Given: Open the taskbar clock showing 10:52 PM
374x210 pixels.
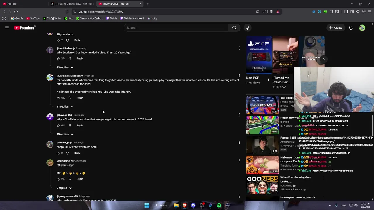Looking at the screenshot, I should tap(365, 205).
